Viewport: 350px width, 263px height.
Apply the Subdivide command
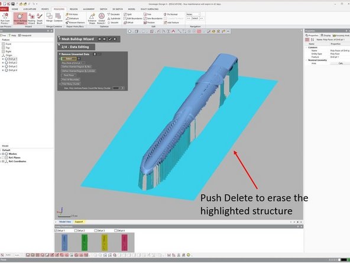pos(114,18)
